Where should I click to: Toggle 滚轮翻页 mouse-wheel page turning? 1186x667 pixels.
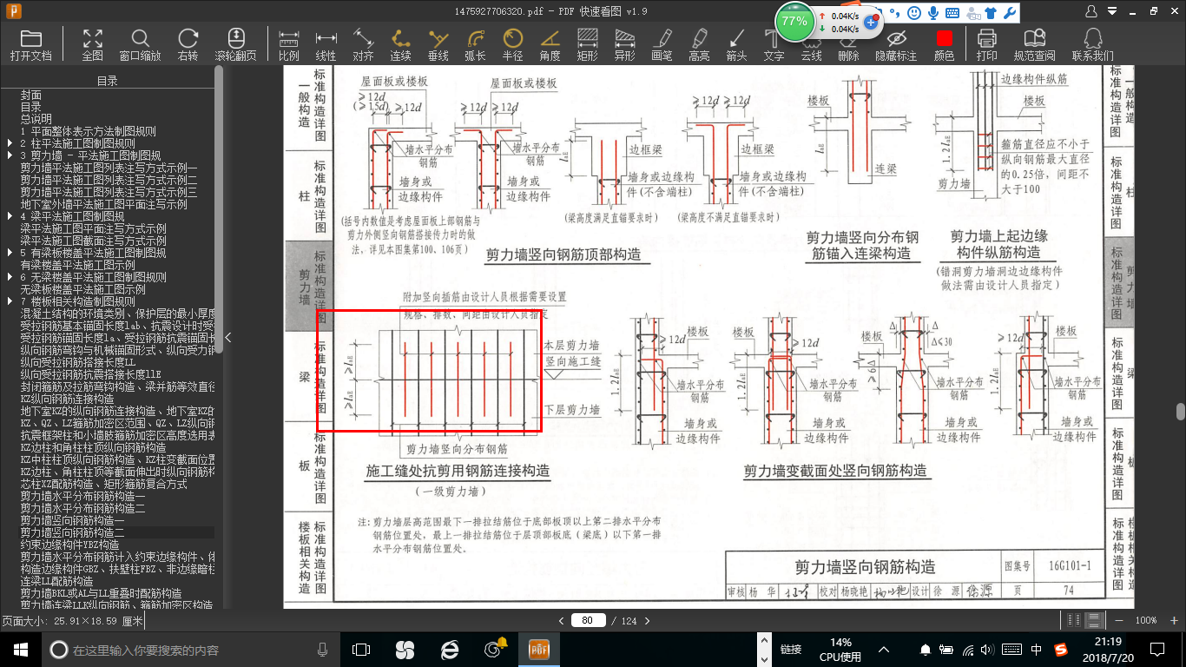pyautogui.click(x=236, y=44)
